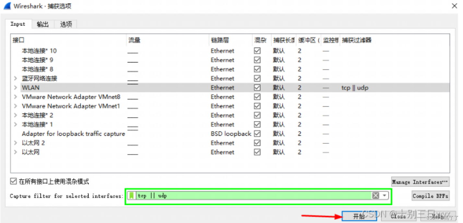This screenshot has width=463, height=223.
Task: Switch to the 选项 tab
Action: coord(66,24)
